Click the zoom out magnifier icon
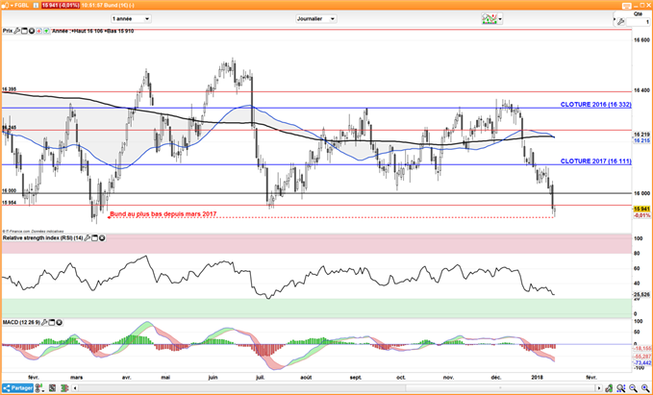Viewport: 653px width, 395px height. pos(634,388)
